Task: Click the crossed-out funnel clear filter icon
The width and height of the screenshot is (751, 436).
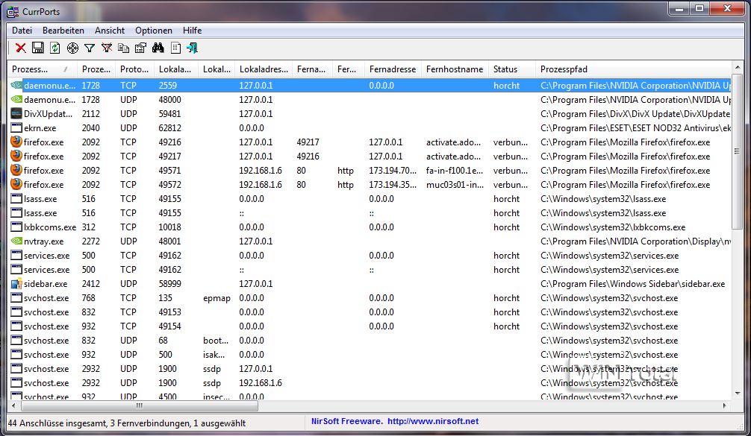Action: 107,48
